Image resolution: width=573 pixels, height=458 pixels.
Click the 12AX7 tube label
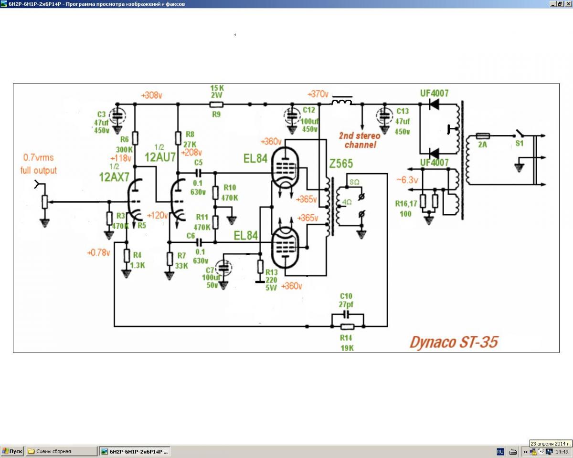tap(115, 177)
